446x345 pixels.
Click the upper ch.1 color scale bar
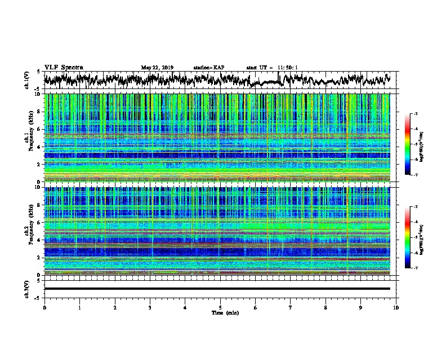[408, 144]
